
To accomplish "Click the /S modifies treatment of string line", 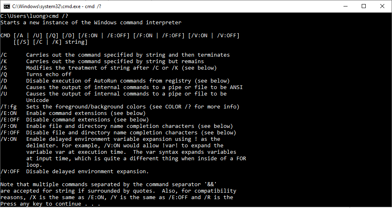I will click(x=108, y=68).
